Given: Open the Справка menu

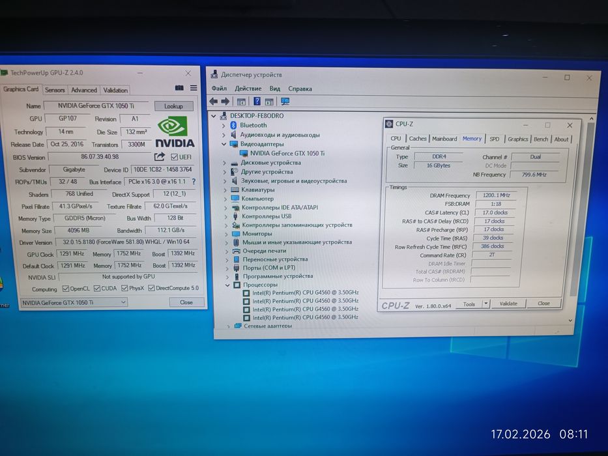Looking at the screenshot, I should point(300,89).
